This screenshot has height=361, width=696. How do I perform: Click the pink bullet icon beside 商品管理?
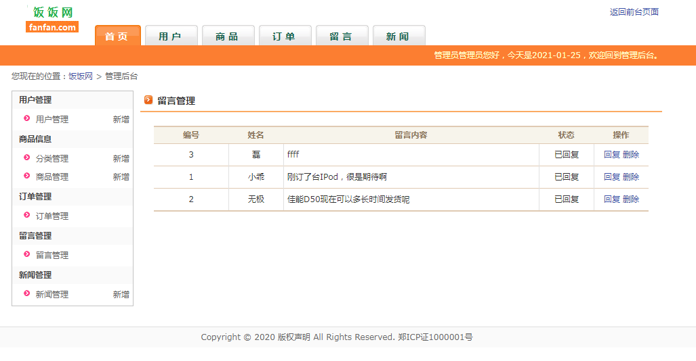pyautogui.click(x=26, y=176)
